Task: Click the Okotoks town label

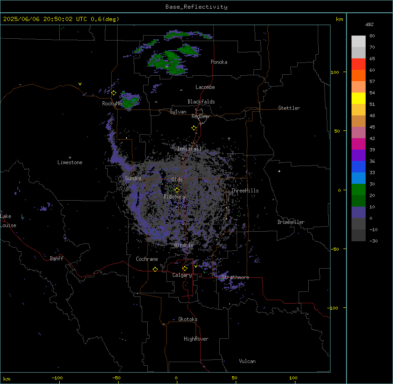Action: [x=188, y=319]
